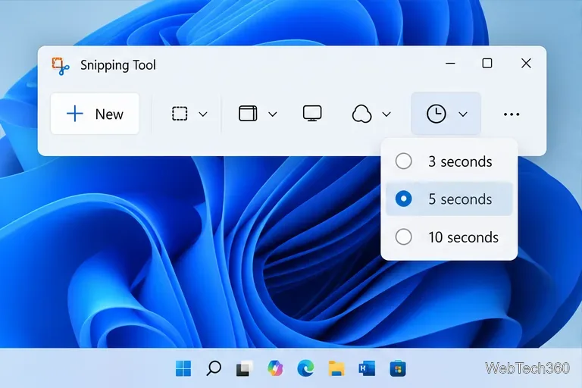The height and width of the screenshot is (388, 582).
Task: Select the 3 seconds radio button
Action: click(403, 161)
